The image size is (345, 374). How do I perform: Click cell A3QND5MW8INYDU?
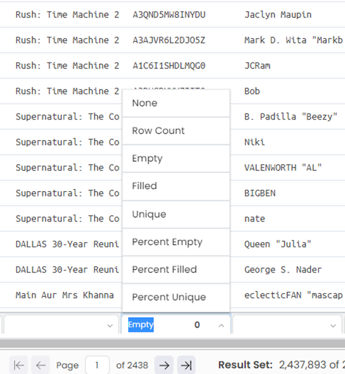(x=169, y=15)
